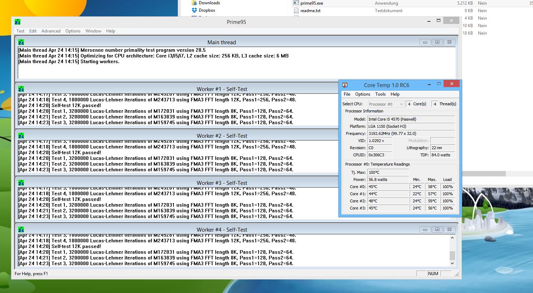Click the Core #0 current temperature "45°C"
533x293 pixels.
[388, 187]
